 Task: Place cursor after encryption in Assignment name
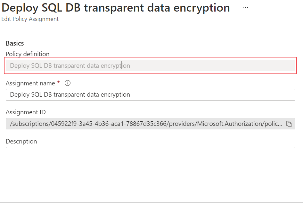coord(130,94)
